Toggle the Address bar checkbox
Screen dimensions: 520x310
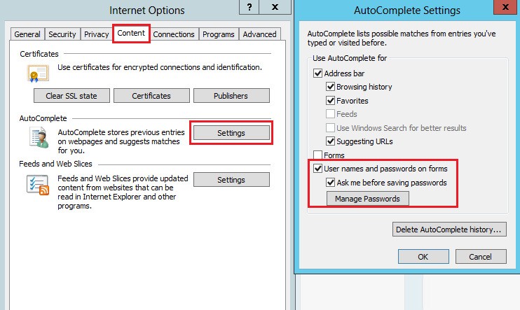click(319, 73)
